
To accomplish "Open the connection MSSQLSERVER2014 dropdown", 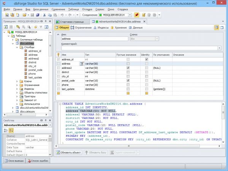I will tap(130, 15).
